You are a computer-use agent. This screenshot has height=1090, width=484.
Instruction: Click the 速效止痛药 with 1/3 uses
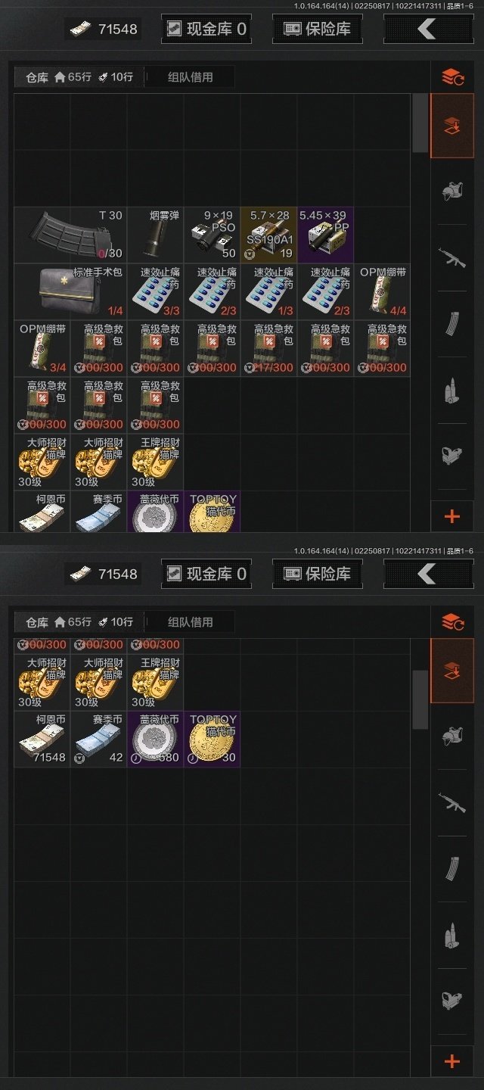(x=268, y=291)
